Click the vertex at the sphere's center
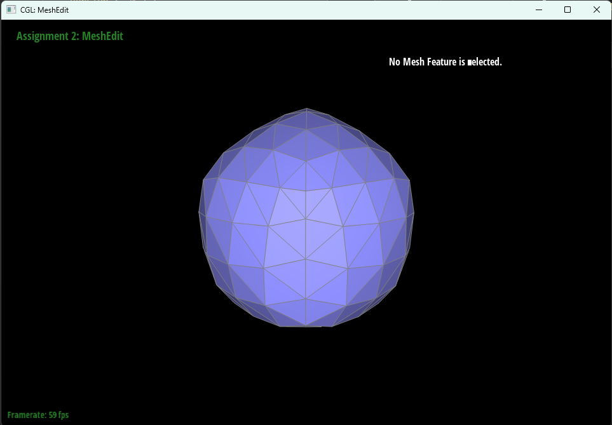The image size is (612, 425). click(307, 219)
